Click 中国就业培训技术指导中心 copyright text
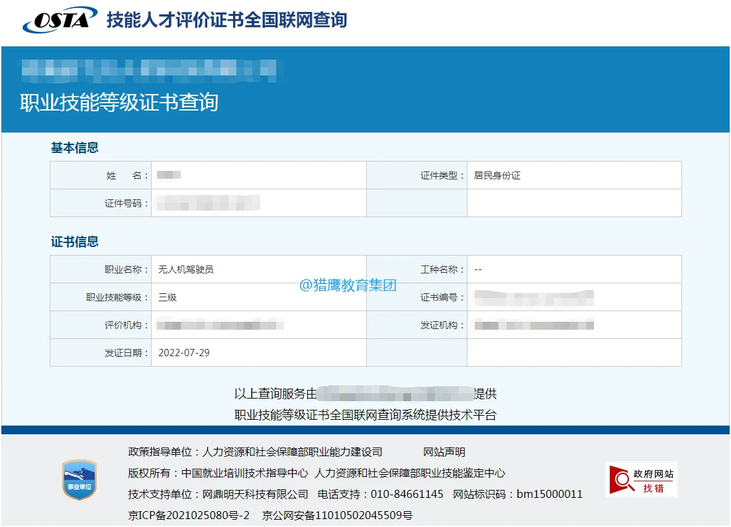The width and height of the screenshot is (731, 527). point(245,473)
